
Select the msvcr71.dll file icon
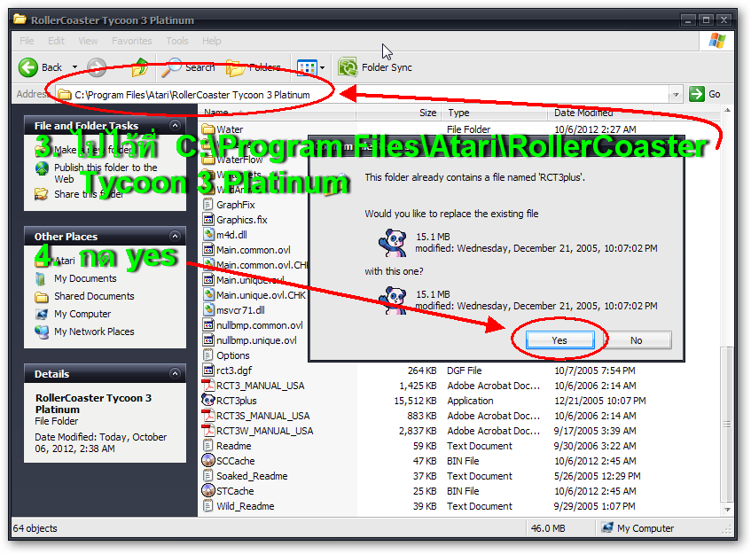coord(207,310)
